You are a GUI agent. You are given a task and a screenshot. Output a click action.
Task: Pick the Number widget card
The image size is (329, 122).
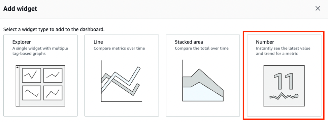[x=284, y=75]
